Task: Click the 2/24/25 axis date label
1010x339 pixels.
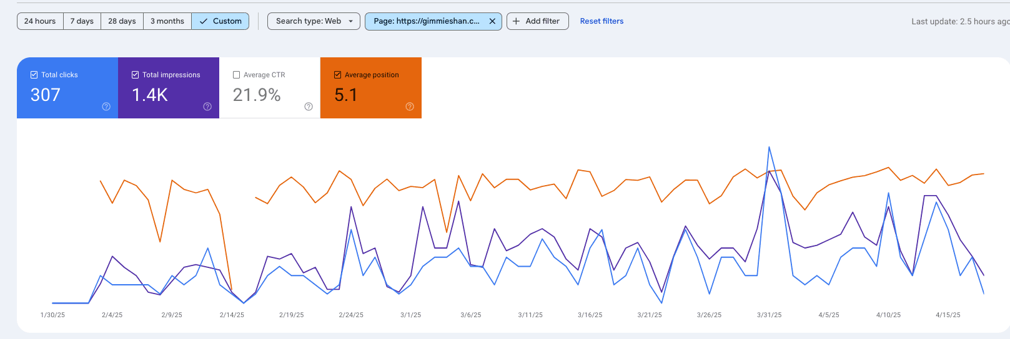Action: pos(351,315)
